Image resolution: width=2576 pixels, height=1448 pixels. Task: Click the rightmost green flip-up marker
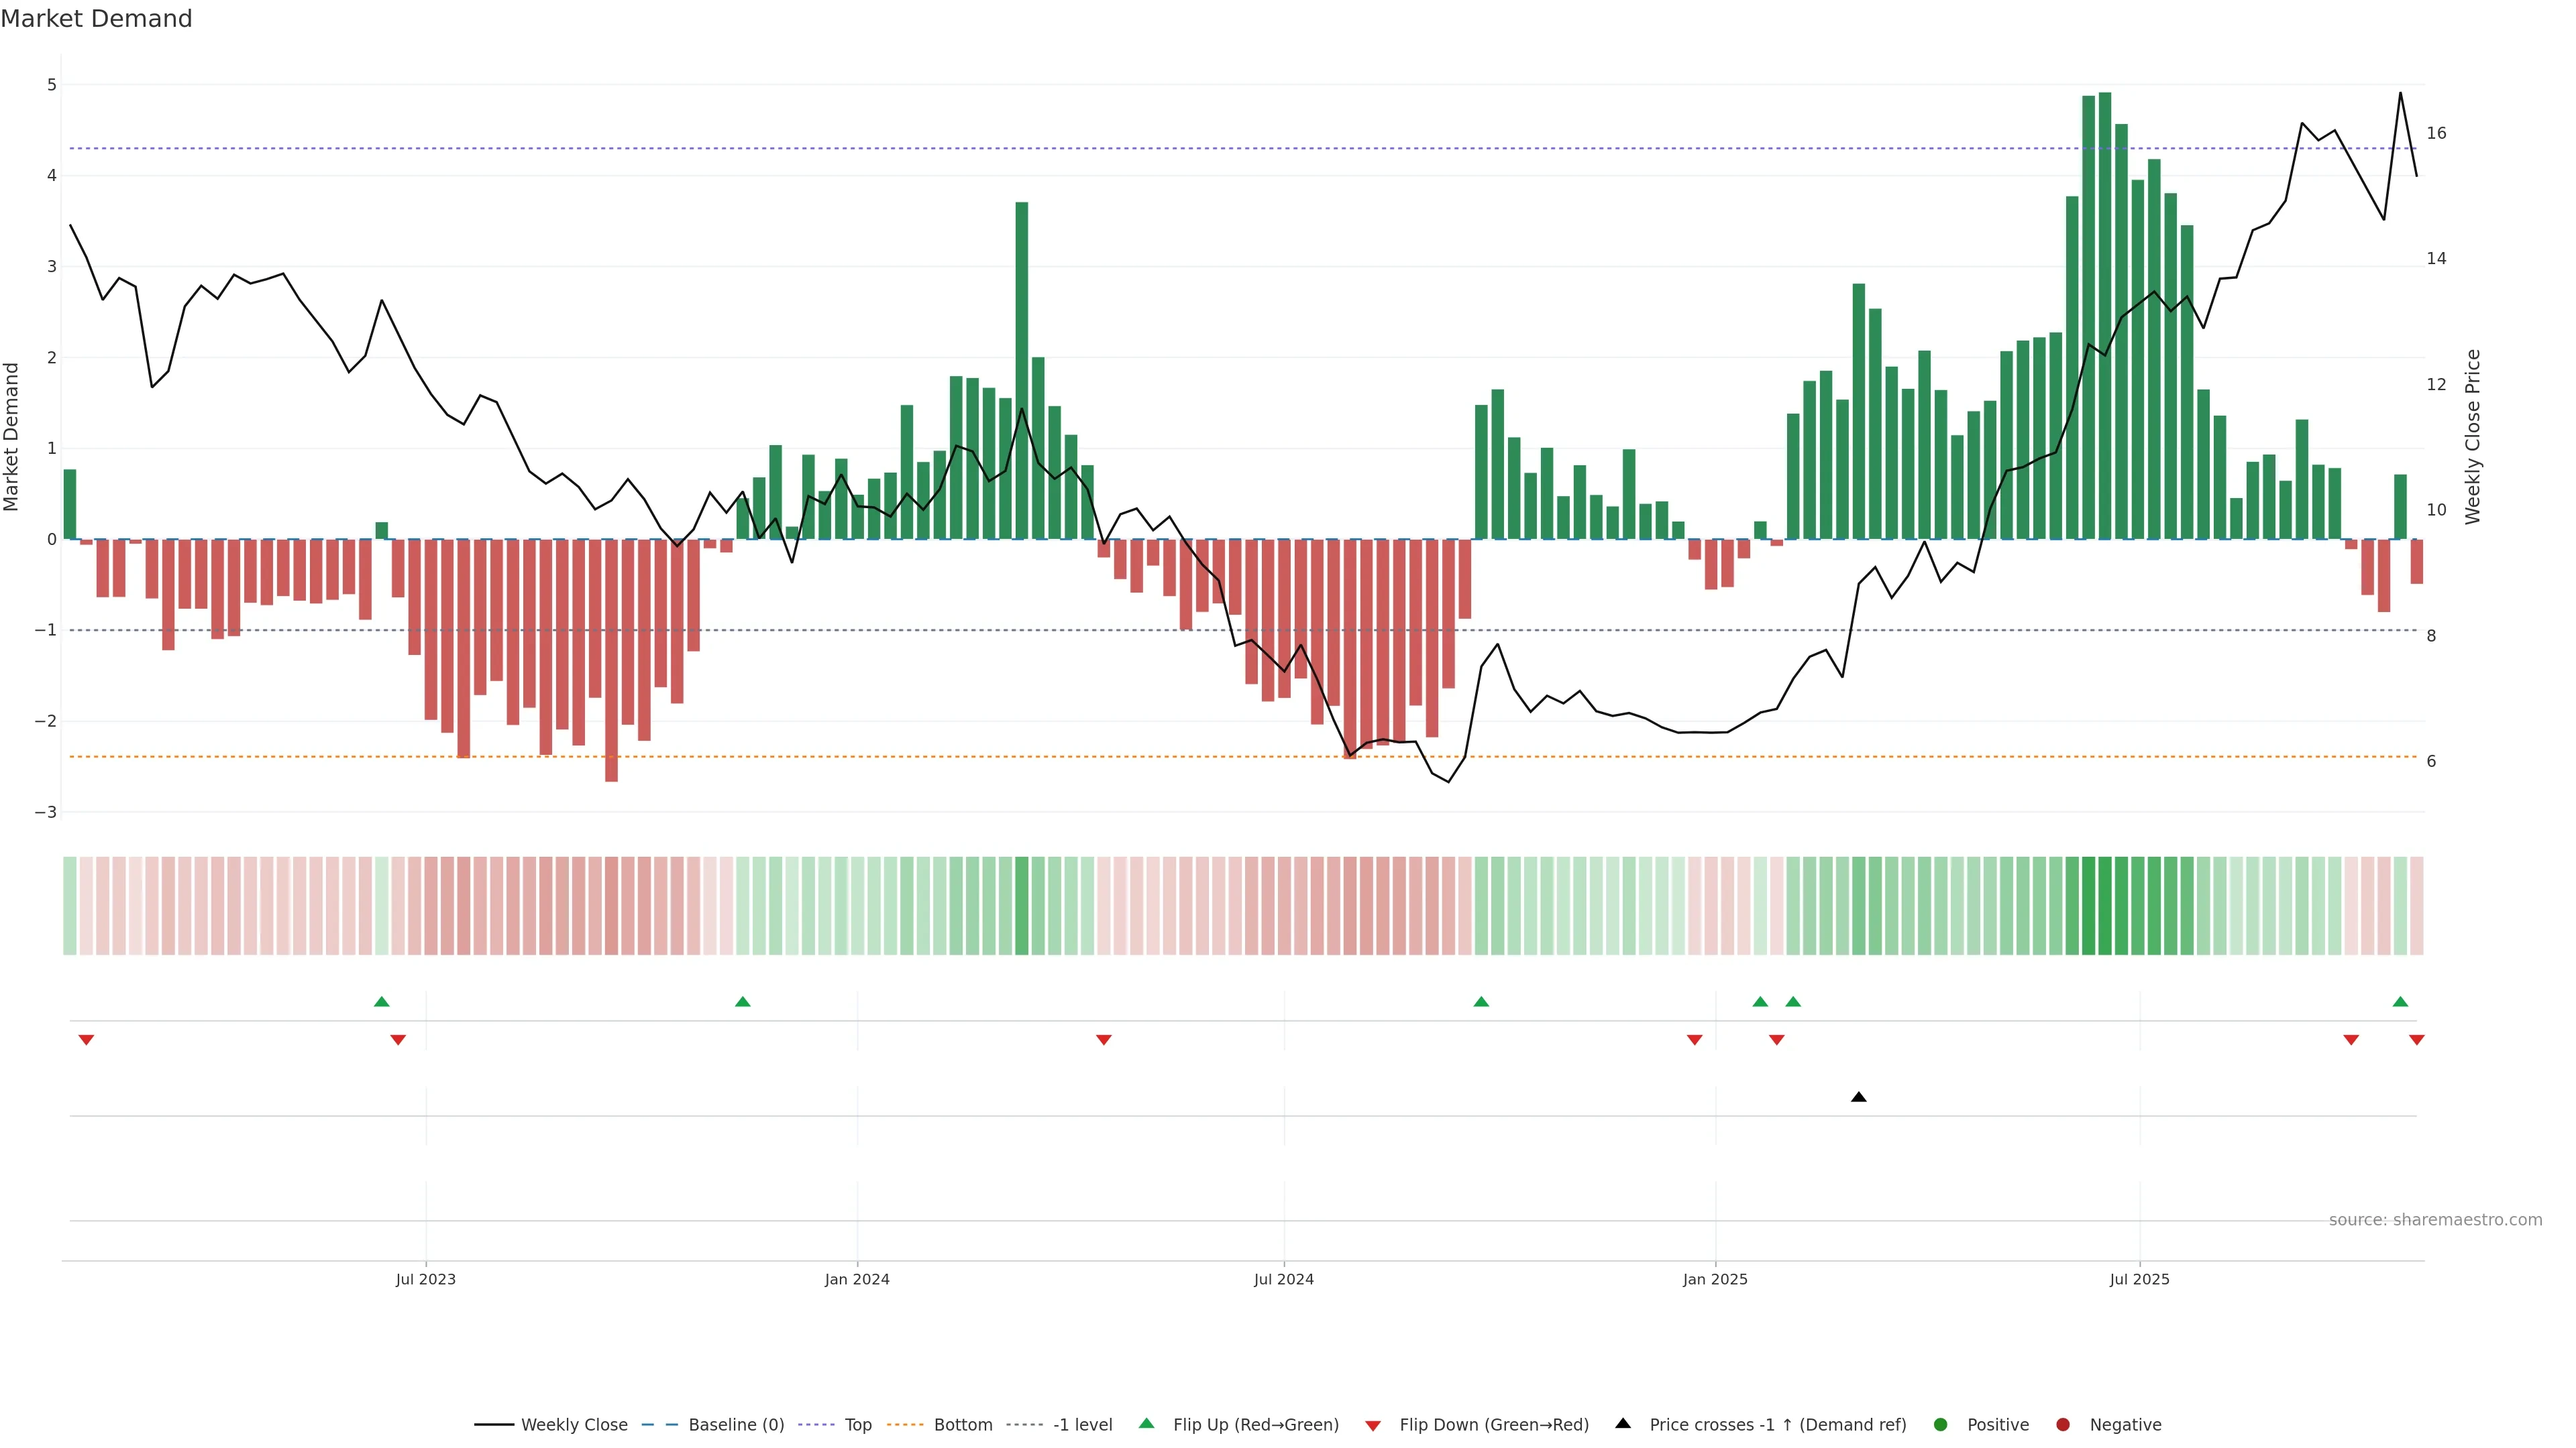click(x=2400, y=1002)
